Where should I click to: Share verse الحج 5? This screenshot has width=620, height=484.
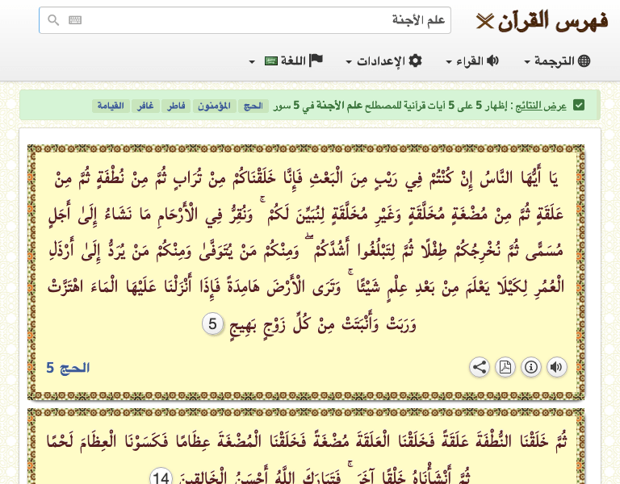coord(480,367)
